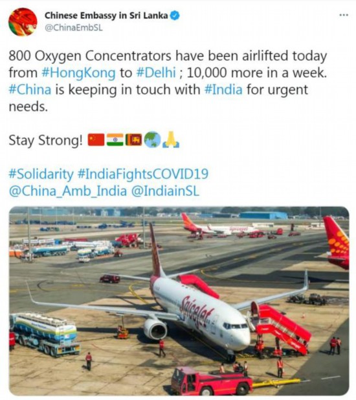Open the #China hashtag link
Screen dimensions: 356x400
click(30, 89)
